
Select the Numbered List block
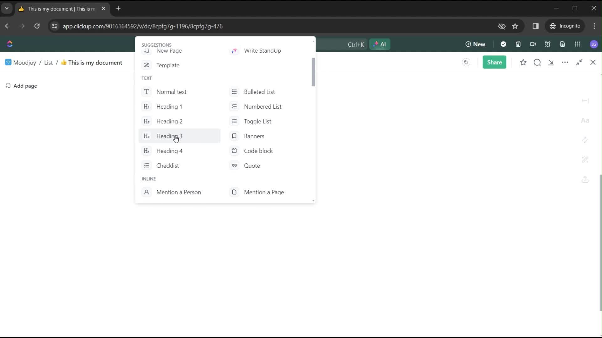point(263,106)
